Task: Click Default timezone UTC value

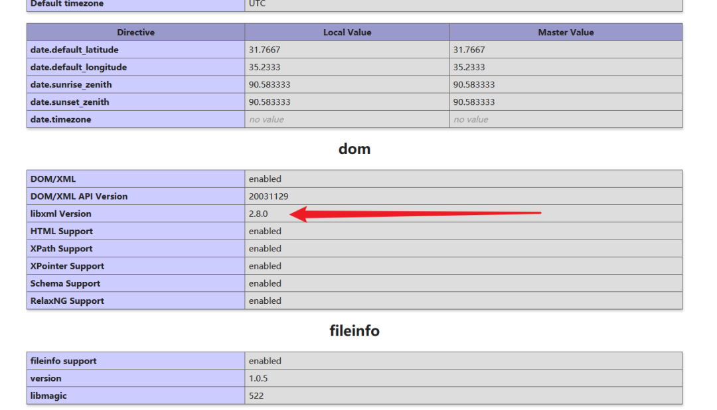Action: coord(257,3)
